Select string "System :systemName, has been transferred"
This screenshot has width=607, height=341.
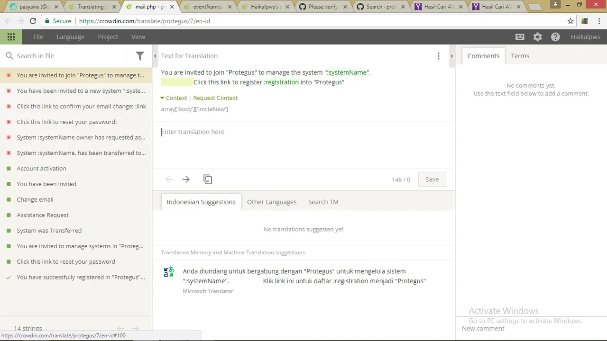click(76, 153)
